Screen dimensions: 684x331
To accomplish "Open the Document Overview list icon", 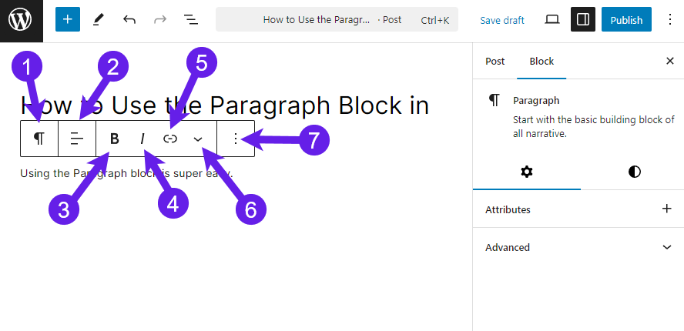I will pos(190,19).
